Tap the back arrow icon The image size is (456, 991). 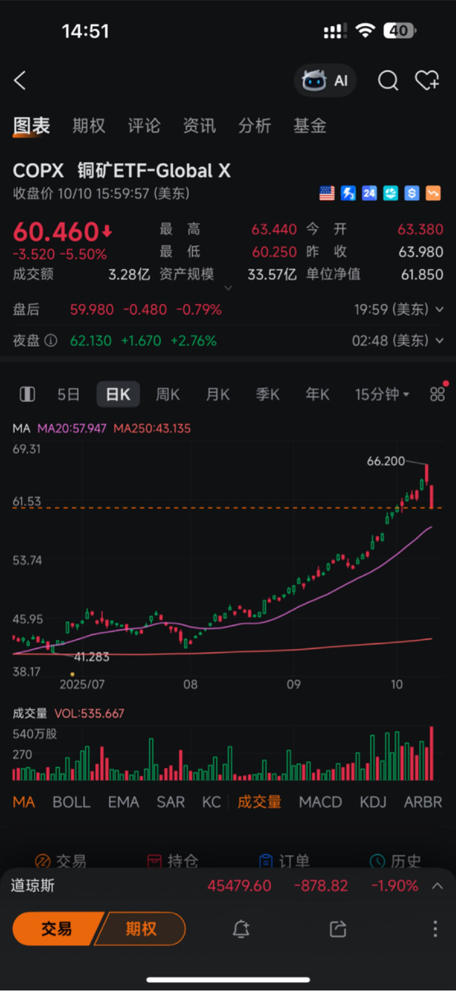click(x=20, y=80)
